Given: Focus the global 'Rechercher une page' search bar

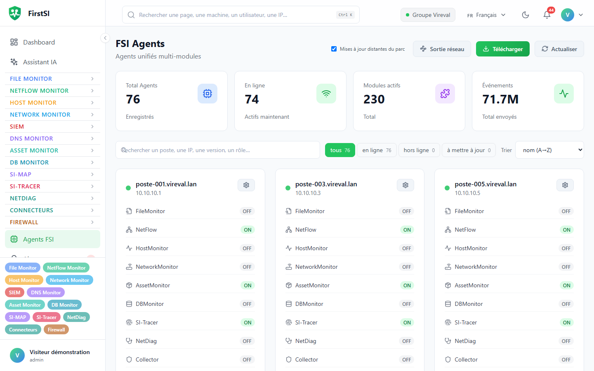Looking at the screenshot, I should pos(241,15).
